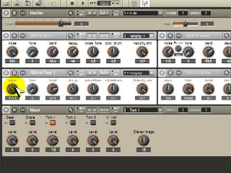Image resolution: width=231 pixels, height=173 pixels.
Task: Toggle the Hi Hat In button in the Mixer
Action: pyautogui.click(x=113, y=123)
